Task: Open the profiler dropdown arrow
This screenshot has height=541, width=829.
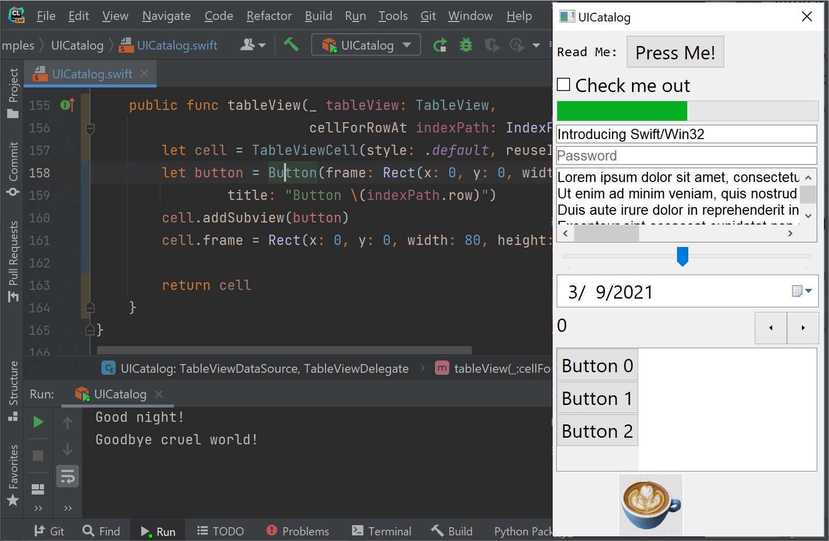Action: tap(536, 45)
